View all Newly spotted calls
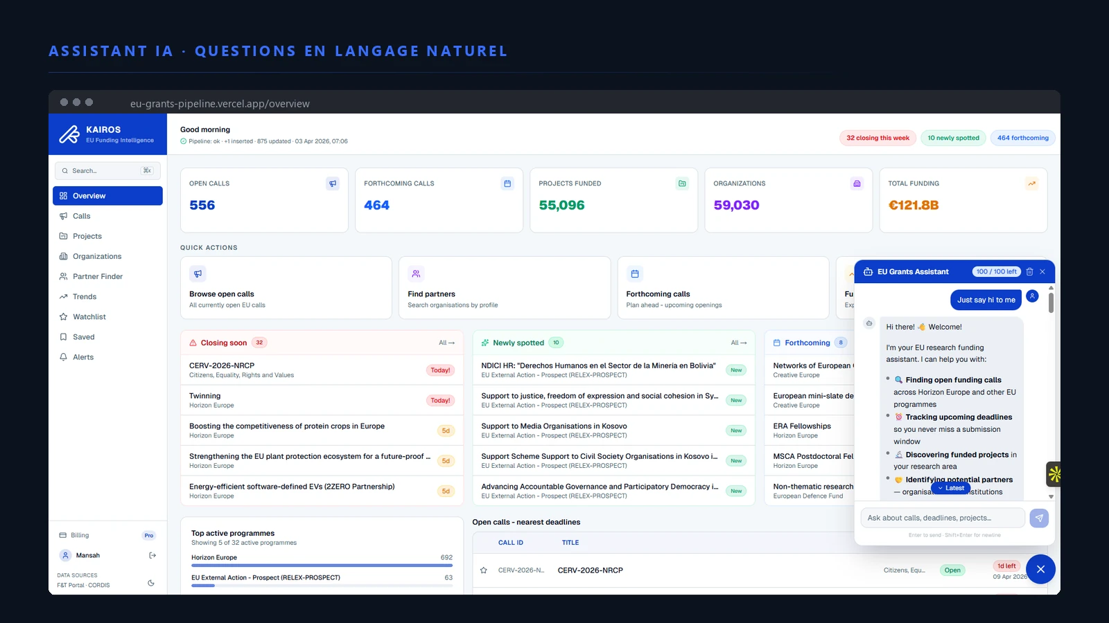Image resolution: width=1109 pixels, height=623 pixels. 738,343
